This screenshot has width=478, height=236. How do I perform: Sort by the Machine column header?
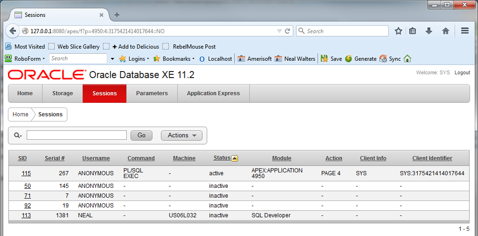tap(184, 158)
